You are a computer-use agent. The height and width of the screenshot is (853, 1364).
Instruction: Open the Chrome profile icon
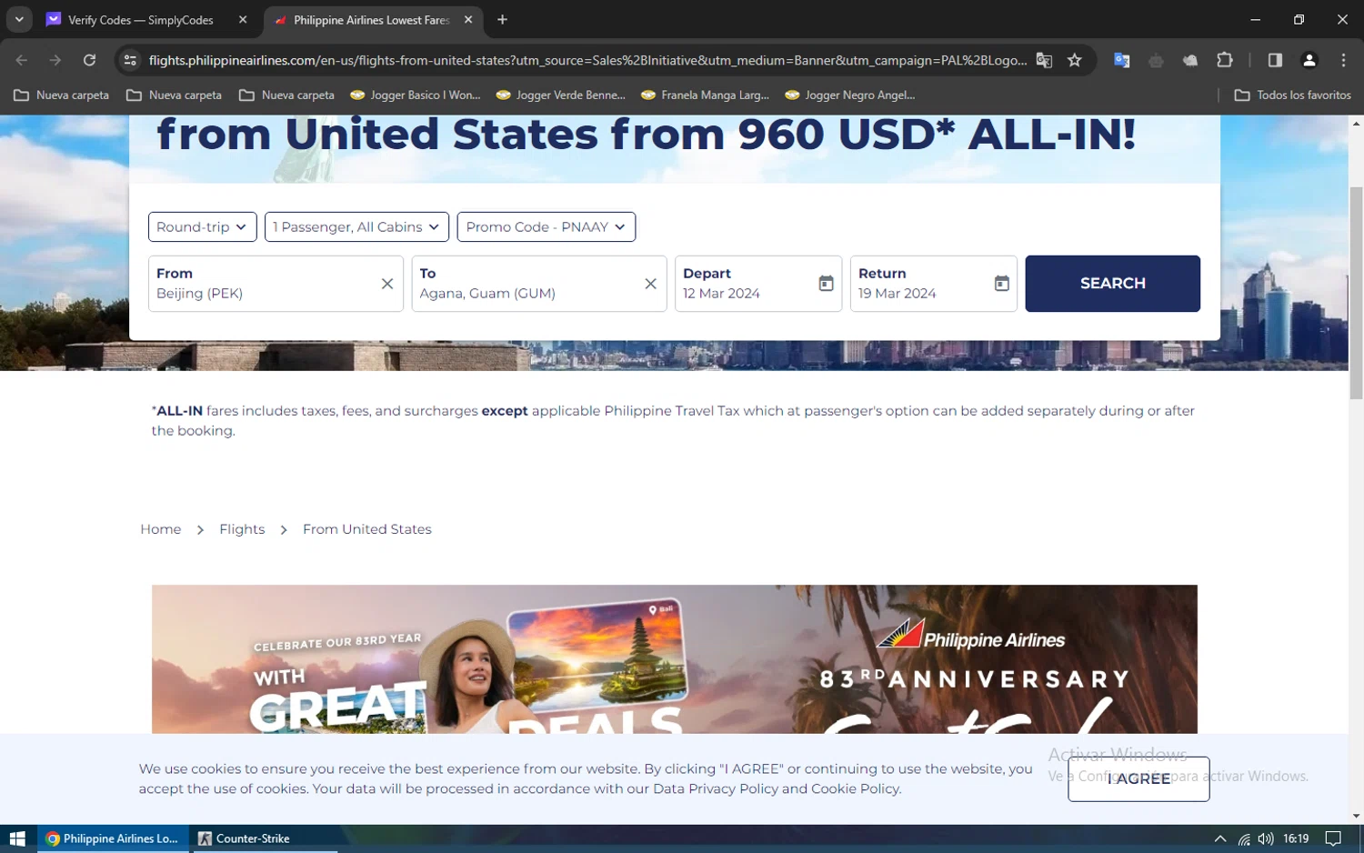pos(1309,60)
